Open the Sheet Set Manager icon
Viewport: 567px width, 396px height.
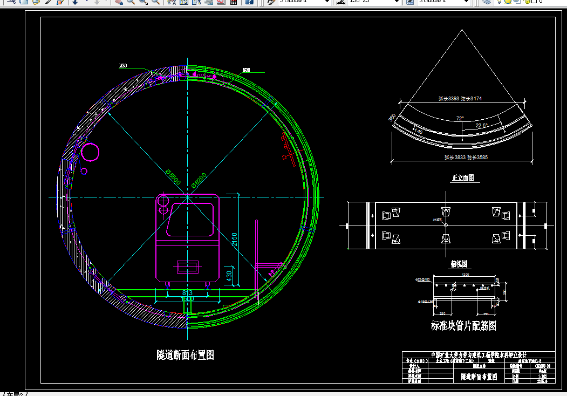tap(209, 2)
